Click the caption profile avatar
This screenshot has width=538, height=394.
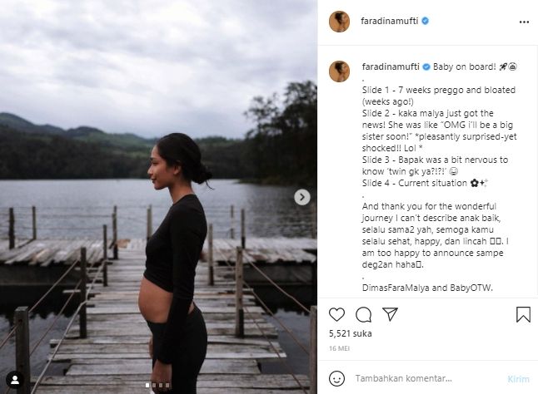coord(339,71)
